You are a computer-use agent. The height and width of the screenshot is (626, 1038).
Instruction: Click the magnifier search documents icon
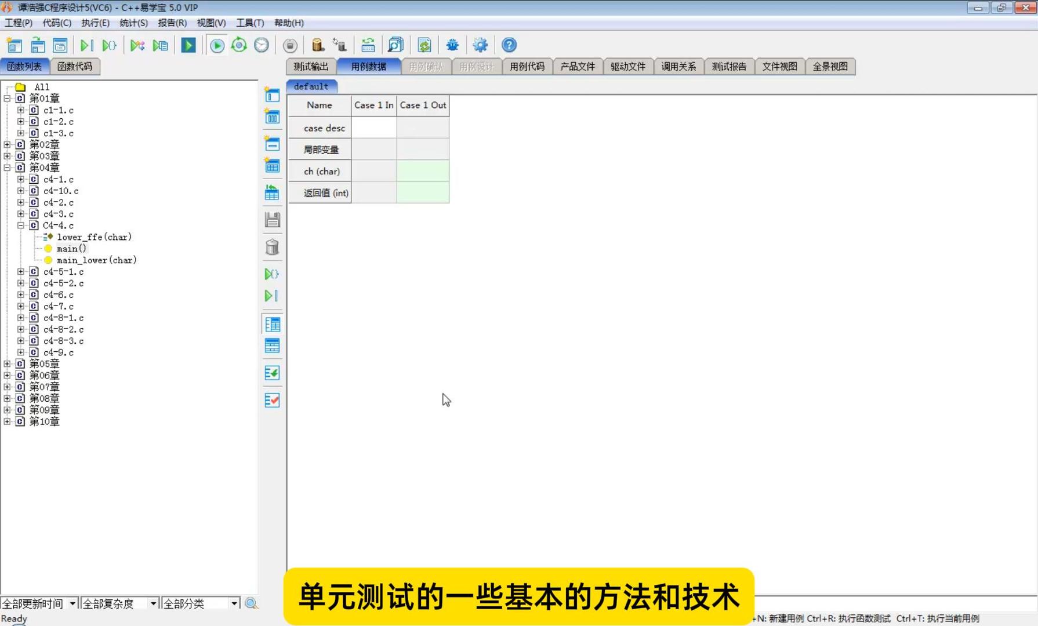click(x=395, y=45)
